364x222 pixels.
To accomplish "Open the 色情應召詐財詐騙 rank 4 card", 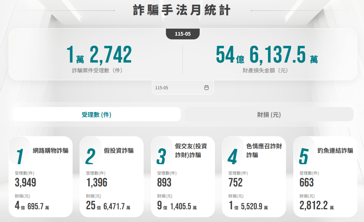I will point(254,177).
